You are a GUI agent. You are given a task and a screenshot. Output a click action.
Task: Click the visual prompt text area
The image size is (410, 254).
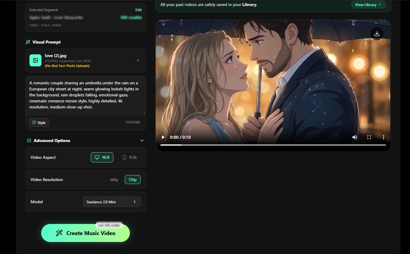[x=86, y=95]
